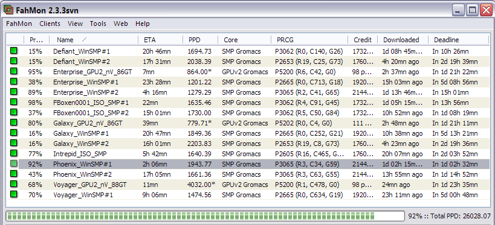The height and width of the screenshot is (225, 495).
Task: Sort by the PPD column header
Action: click(200, 40)
